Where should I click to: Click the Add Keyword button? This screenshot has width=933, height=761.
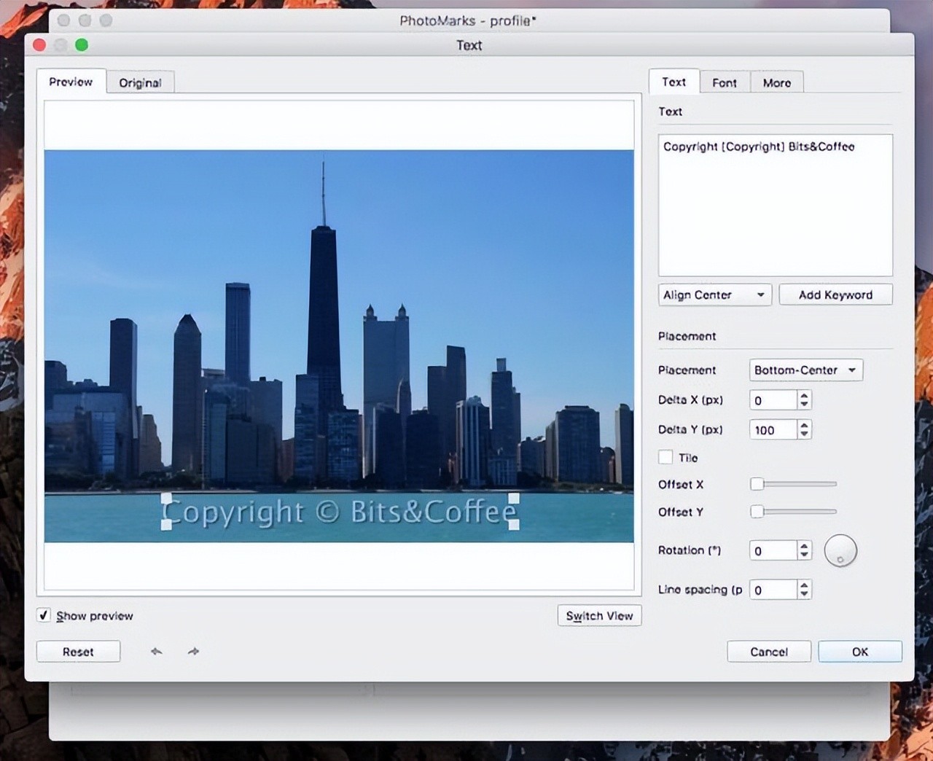coord(835,294)
